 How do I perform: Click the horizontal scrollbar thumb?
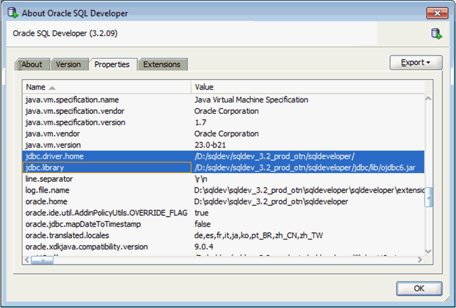[42, 260]
